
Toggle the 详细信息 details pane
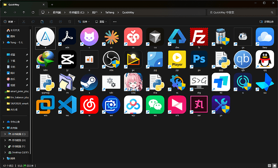(x=266, y=22)
